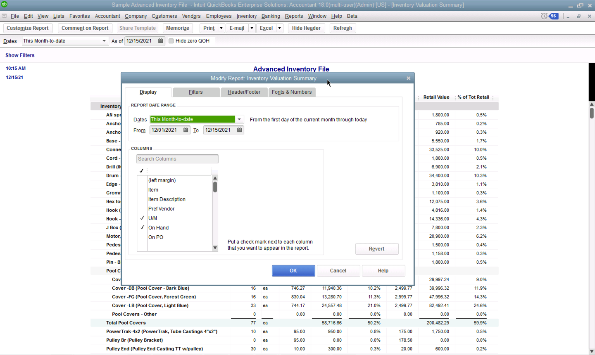Open calendar picker next to From date
The width and height of the screenshot is (595, 355).
186,130
